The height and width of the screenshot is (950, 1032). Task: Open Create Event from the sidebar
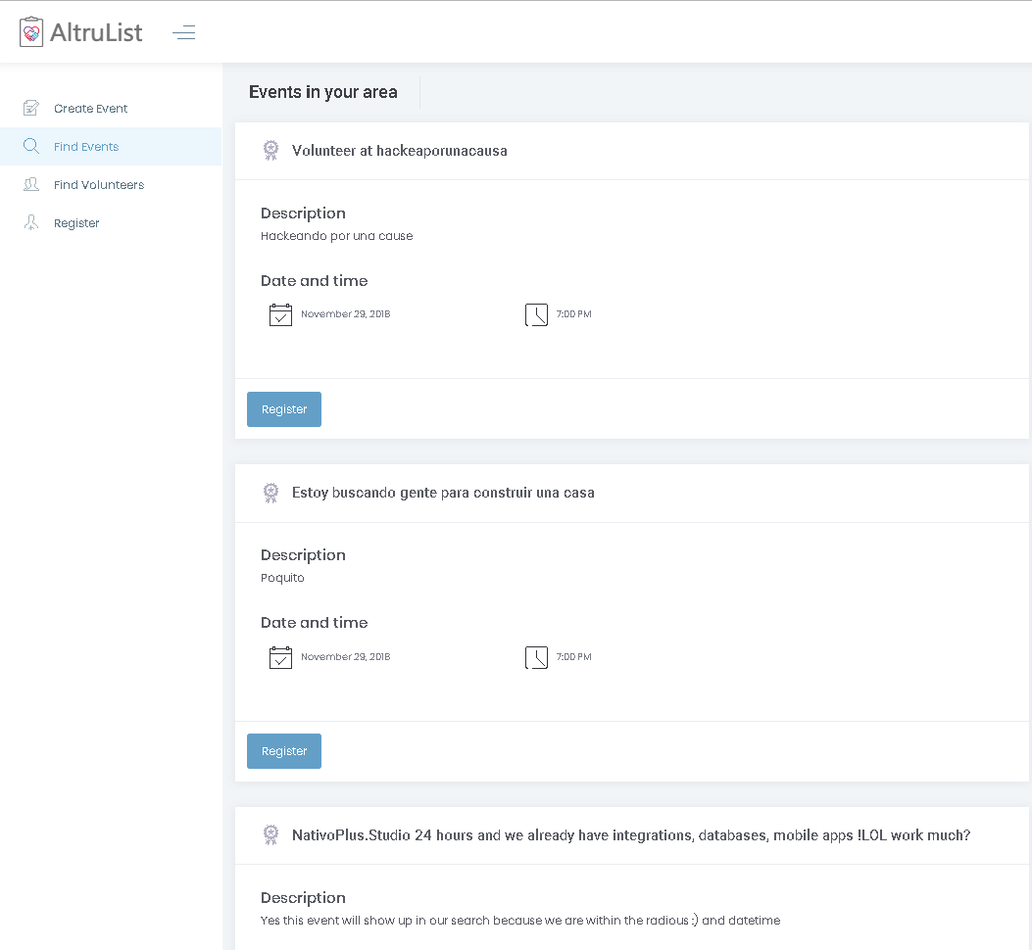point(111,108)
